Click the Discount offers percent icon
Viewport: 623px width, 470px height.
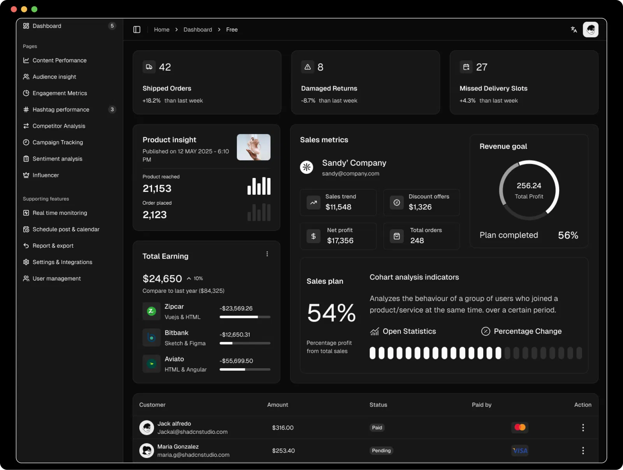pos(397,202)
